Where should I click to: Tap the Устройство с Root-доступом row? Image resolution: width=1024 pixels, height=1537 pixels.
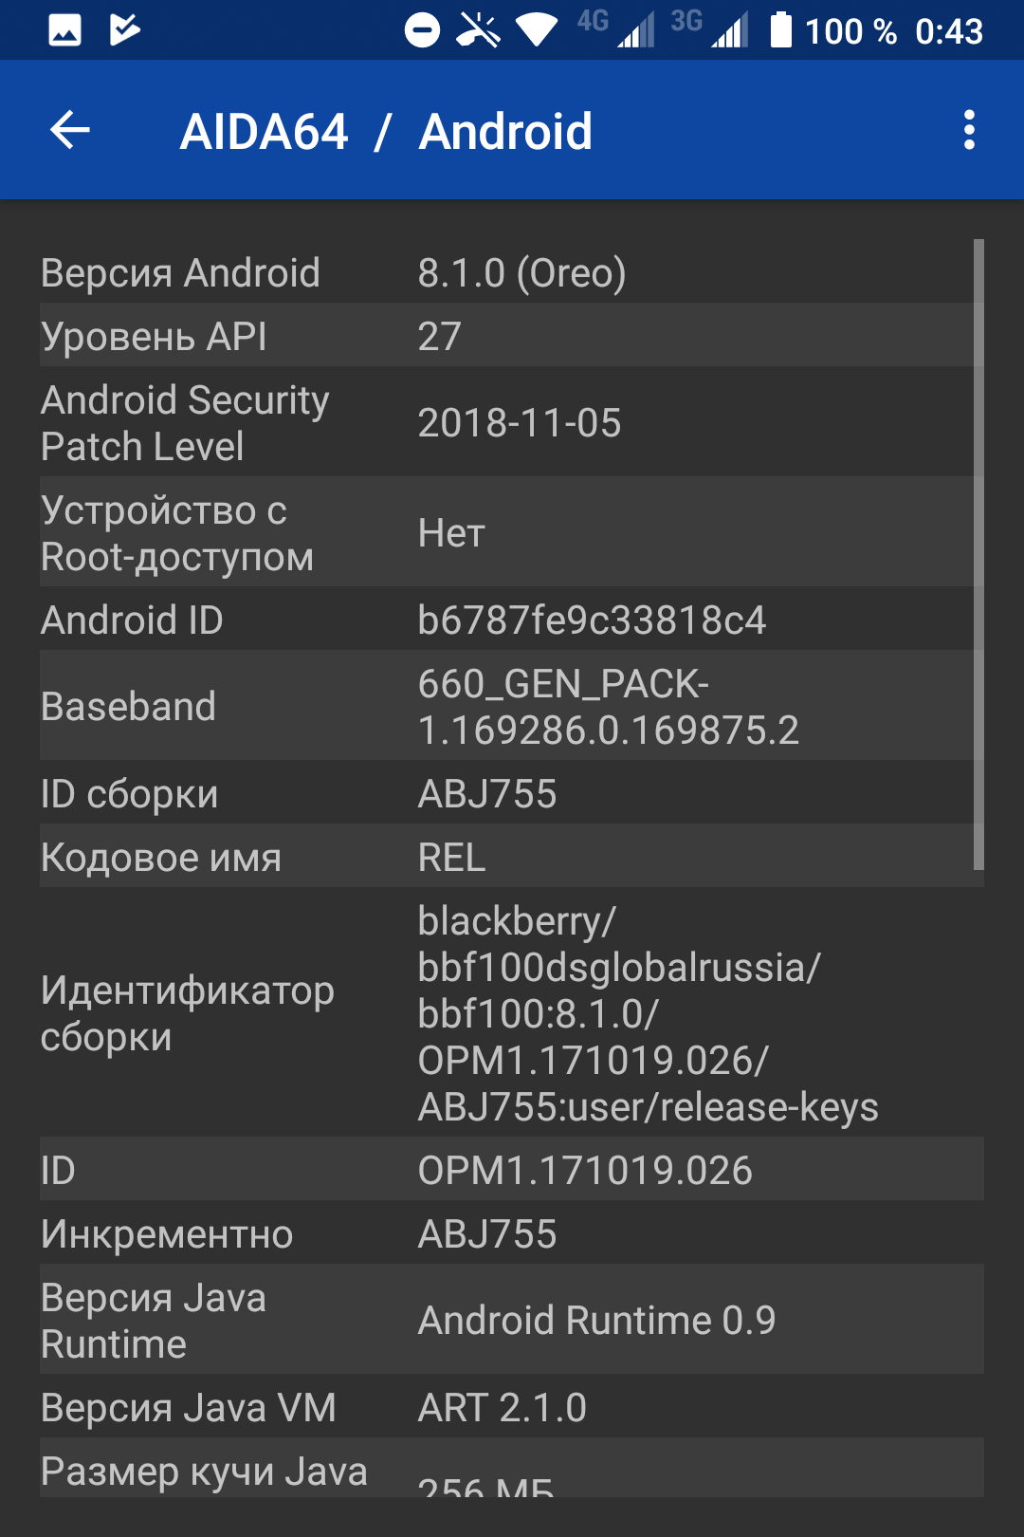click(x=512, y=532)
